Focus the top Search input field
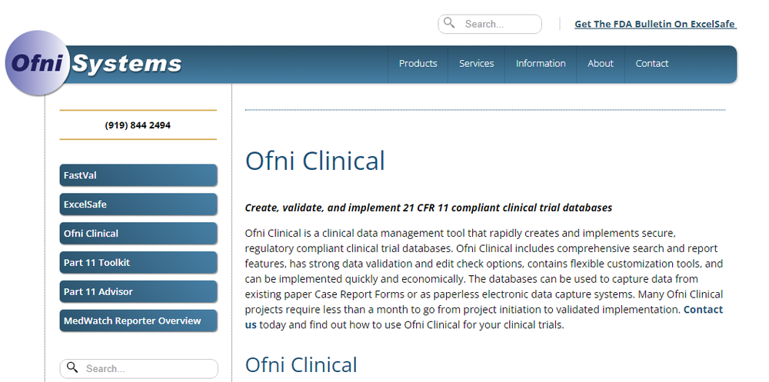This screenshot has height=382, width=769. 489,24
